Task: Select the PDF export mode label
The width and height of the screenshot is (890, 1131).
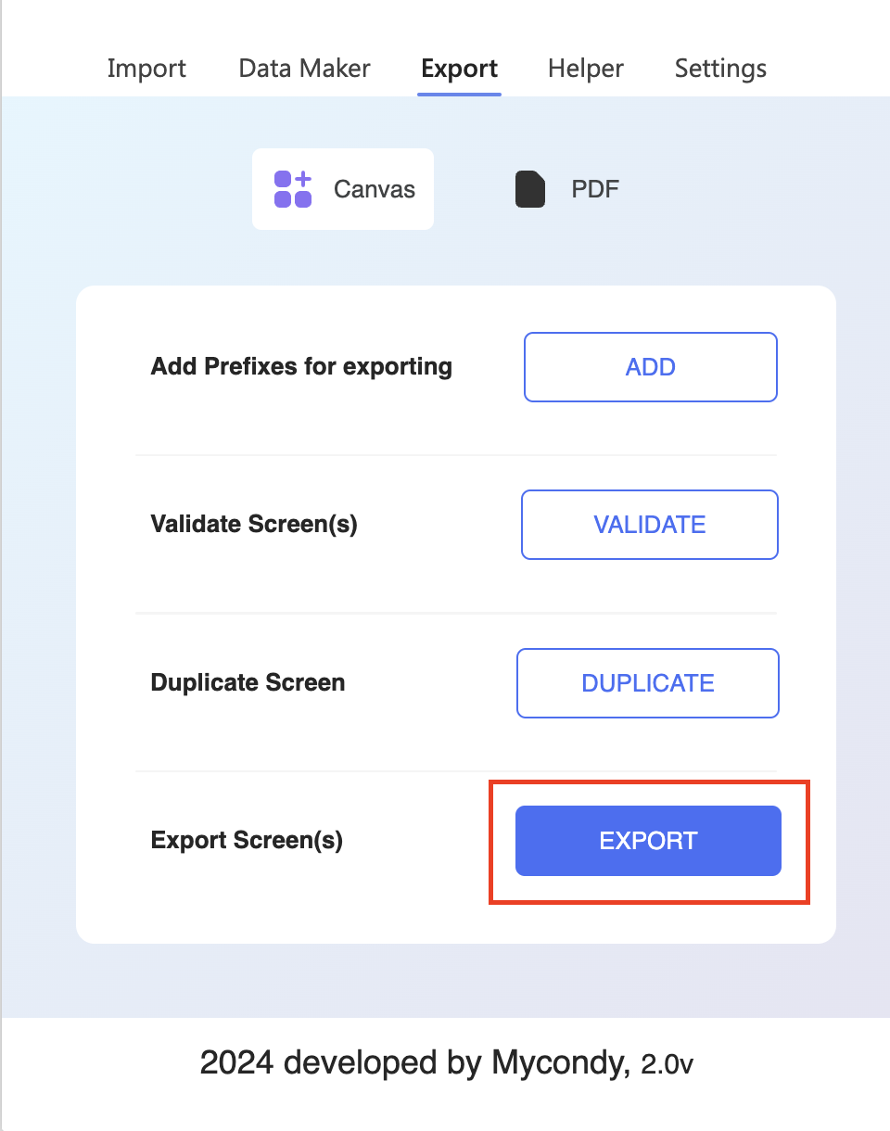Action: coord(595,190)
